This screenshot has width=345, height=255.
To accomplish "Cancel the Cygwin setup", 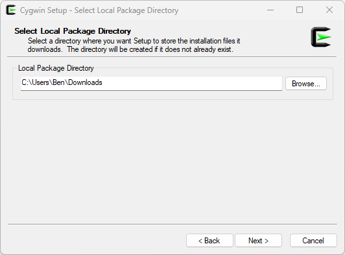I will click(313, 241).
